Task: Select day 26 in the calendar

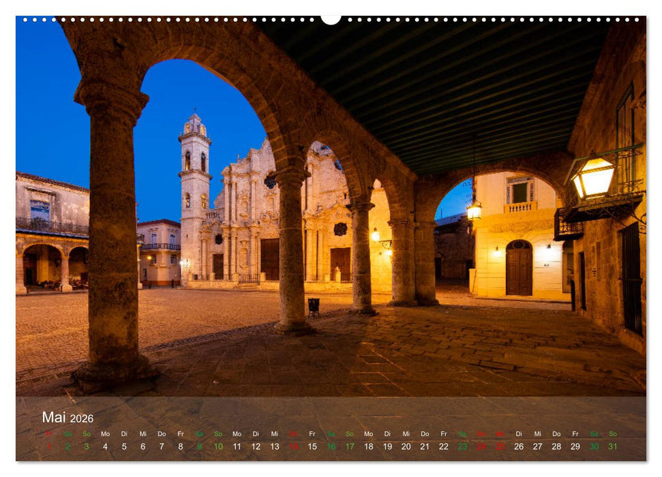Action: click(519, 446)
